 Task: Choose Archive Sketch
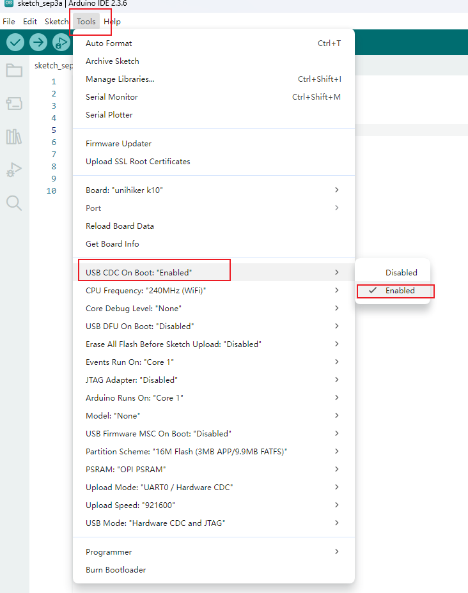click(x=214, y=61)
